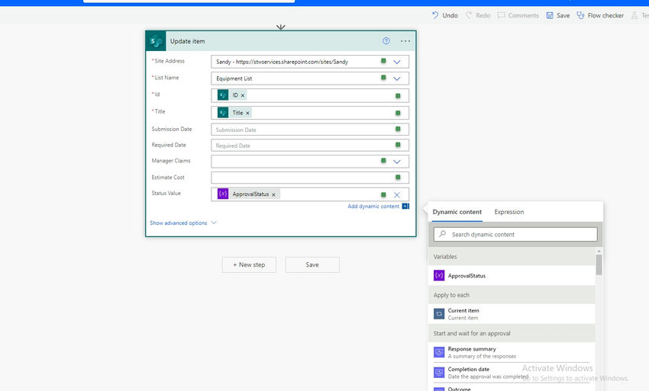649x391 pixels.
Task: Remove the Title token from Title field
Action: (x=247, y=113)
